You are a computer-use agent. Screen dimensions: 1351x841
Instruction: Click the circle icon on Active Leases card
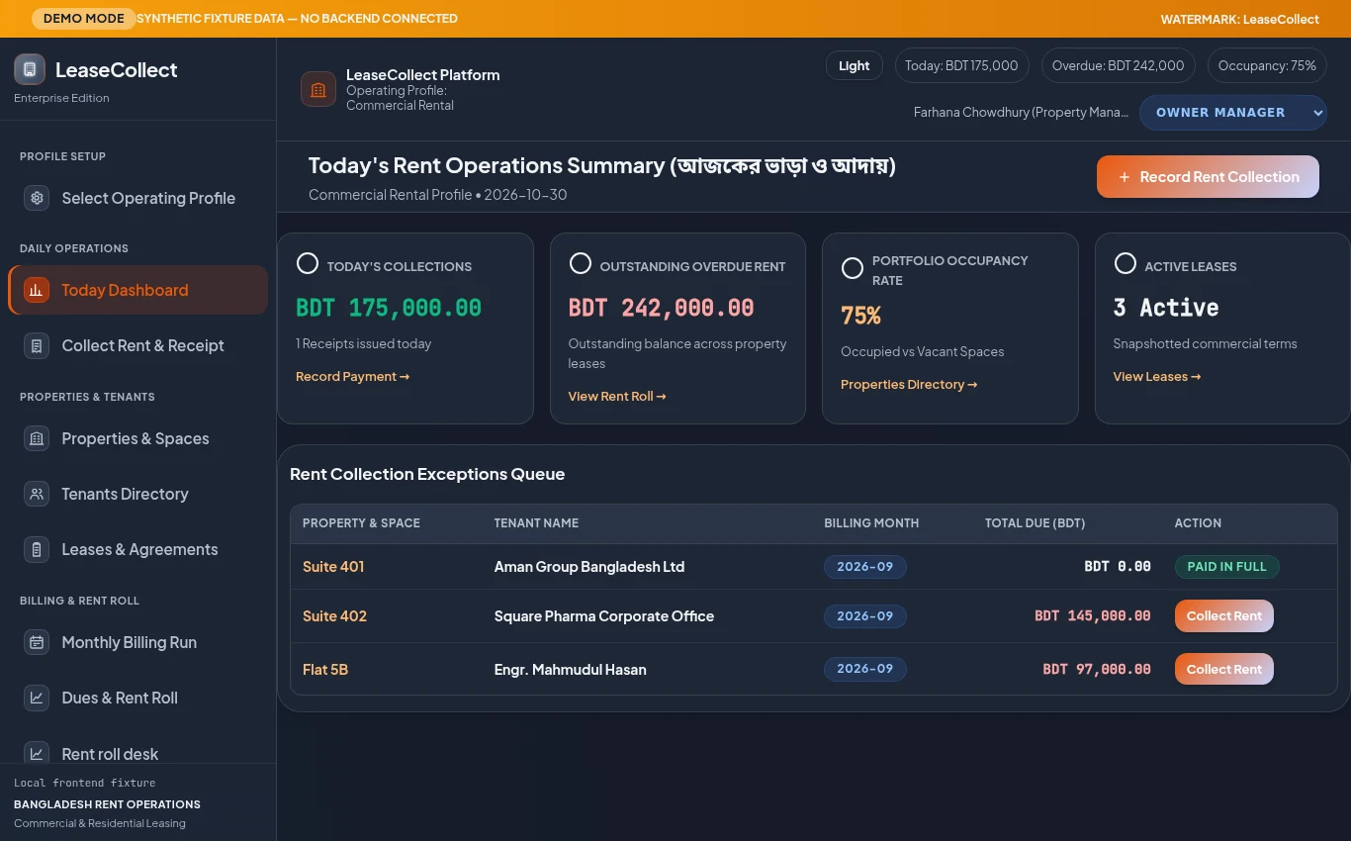click(x=1125, y=263)
